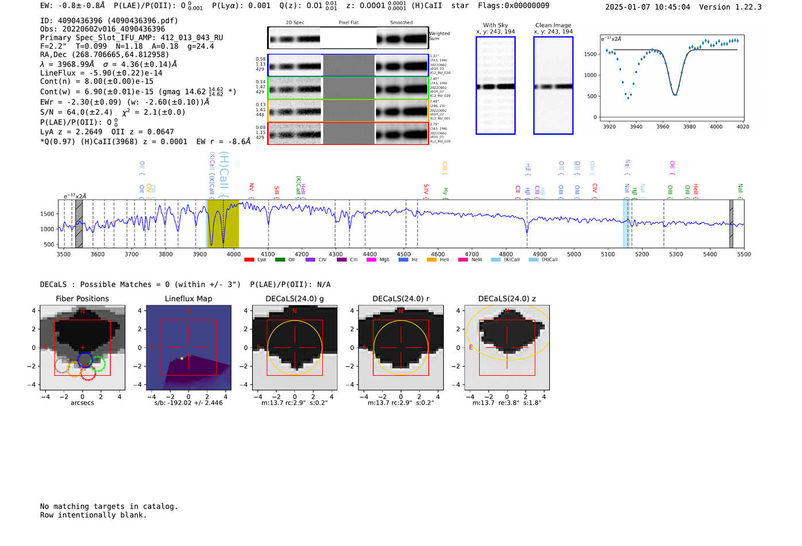Image resolution: width=802 pixels, height=546 pixels.
Task: Click the 'DECaLS : Possible Matches = 0' heading
Action: click(x=140, y=285)
